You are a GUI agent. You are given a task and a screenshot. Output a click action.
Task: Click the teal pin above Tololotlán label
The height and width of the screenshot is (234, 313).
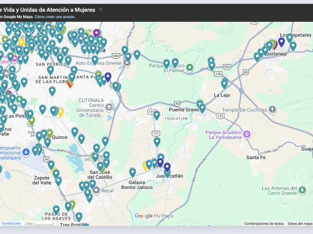pos(156,116)
